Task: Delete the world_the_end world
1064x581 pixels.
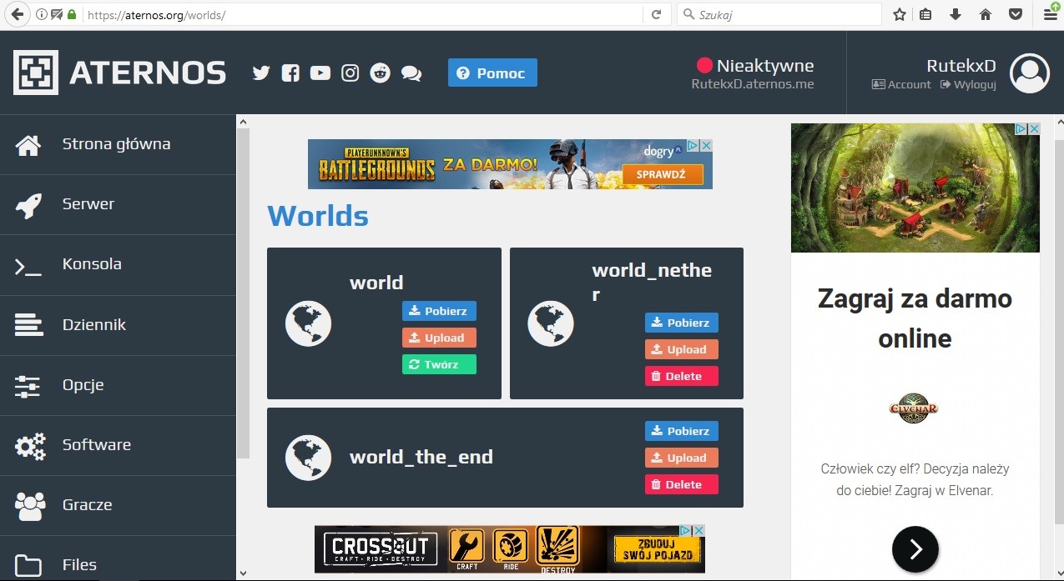Action: [x=681, y=484]
